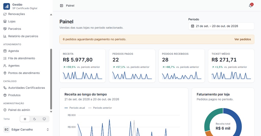
Task: Click the Pedidos pagos sparkline chart
Action: pyautogui.click(x=132, y=75)
